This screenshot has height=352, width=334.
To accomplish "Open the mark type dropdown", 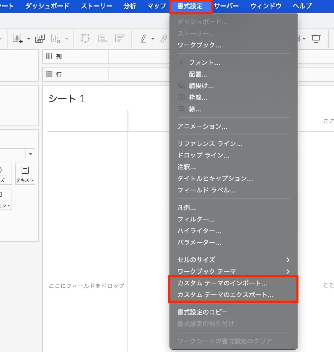I will pos(30,154).
